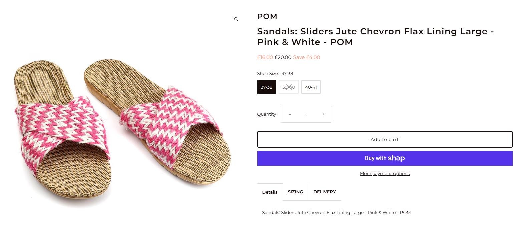Click the product title heading
The image size is (525, 233).
(x=375, y=37)
